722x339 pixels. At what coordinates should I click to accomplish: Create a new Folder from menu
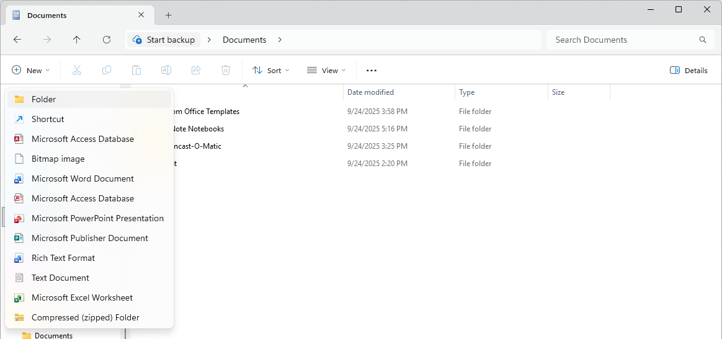pos(89,99)
